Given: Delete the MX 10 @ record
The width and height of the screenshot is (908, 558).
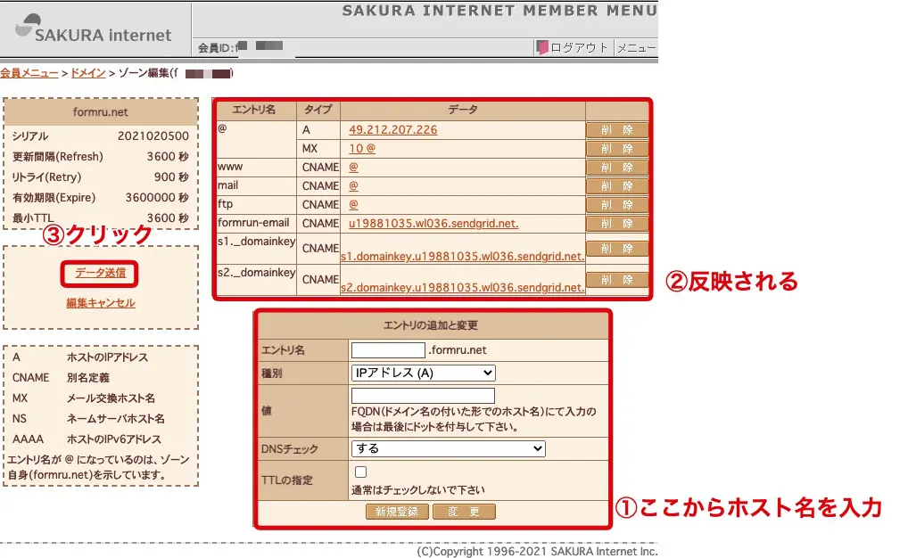Looking at the screenshot, I should [616, 149].
